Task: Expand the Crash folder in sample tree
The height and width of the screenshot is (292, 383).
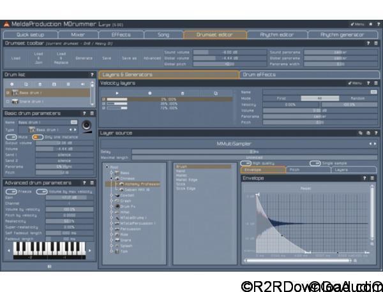Action: 111,201
